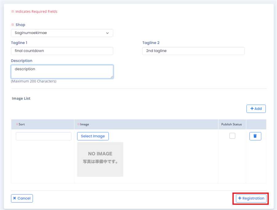Cancel the form
This screenshot has height=210, width=277.
tap(22, 198)
